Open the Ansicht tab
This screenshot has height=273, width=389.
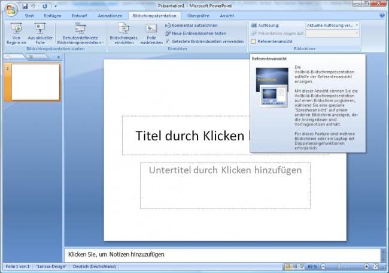227,16
